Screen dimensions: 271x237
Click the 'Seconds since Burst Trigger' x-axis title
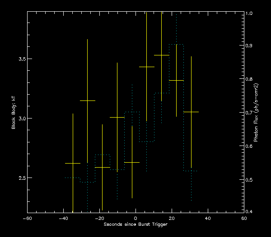click(x=135, y=224)
